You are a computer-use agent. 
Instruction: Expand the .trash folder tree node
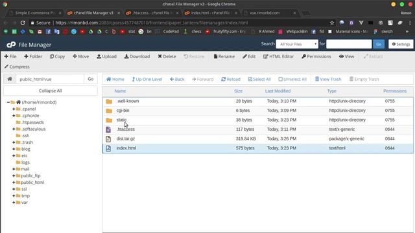pos(14,142)
